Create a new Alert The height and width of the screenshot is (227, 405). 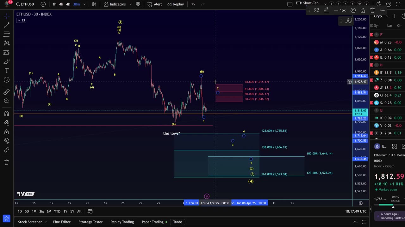[155, 4]
